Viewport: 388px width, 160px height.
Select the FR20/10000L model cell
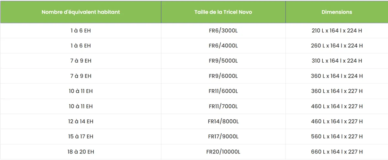(223, 152)
